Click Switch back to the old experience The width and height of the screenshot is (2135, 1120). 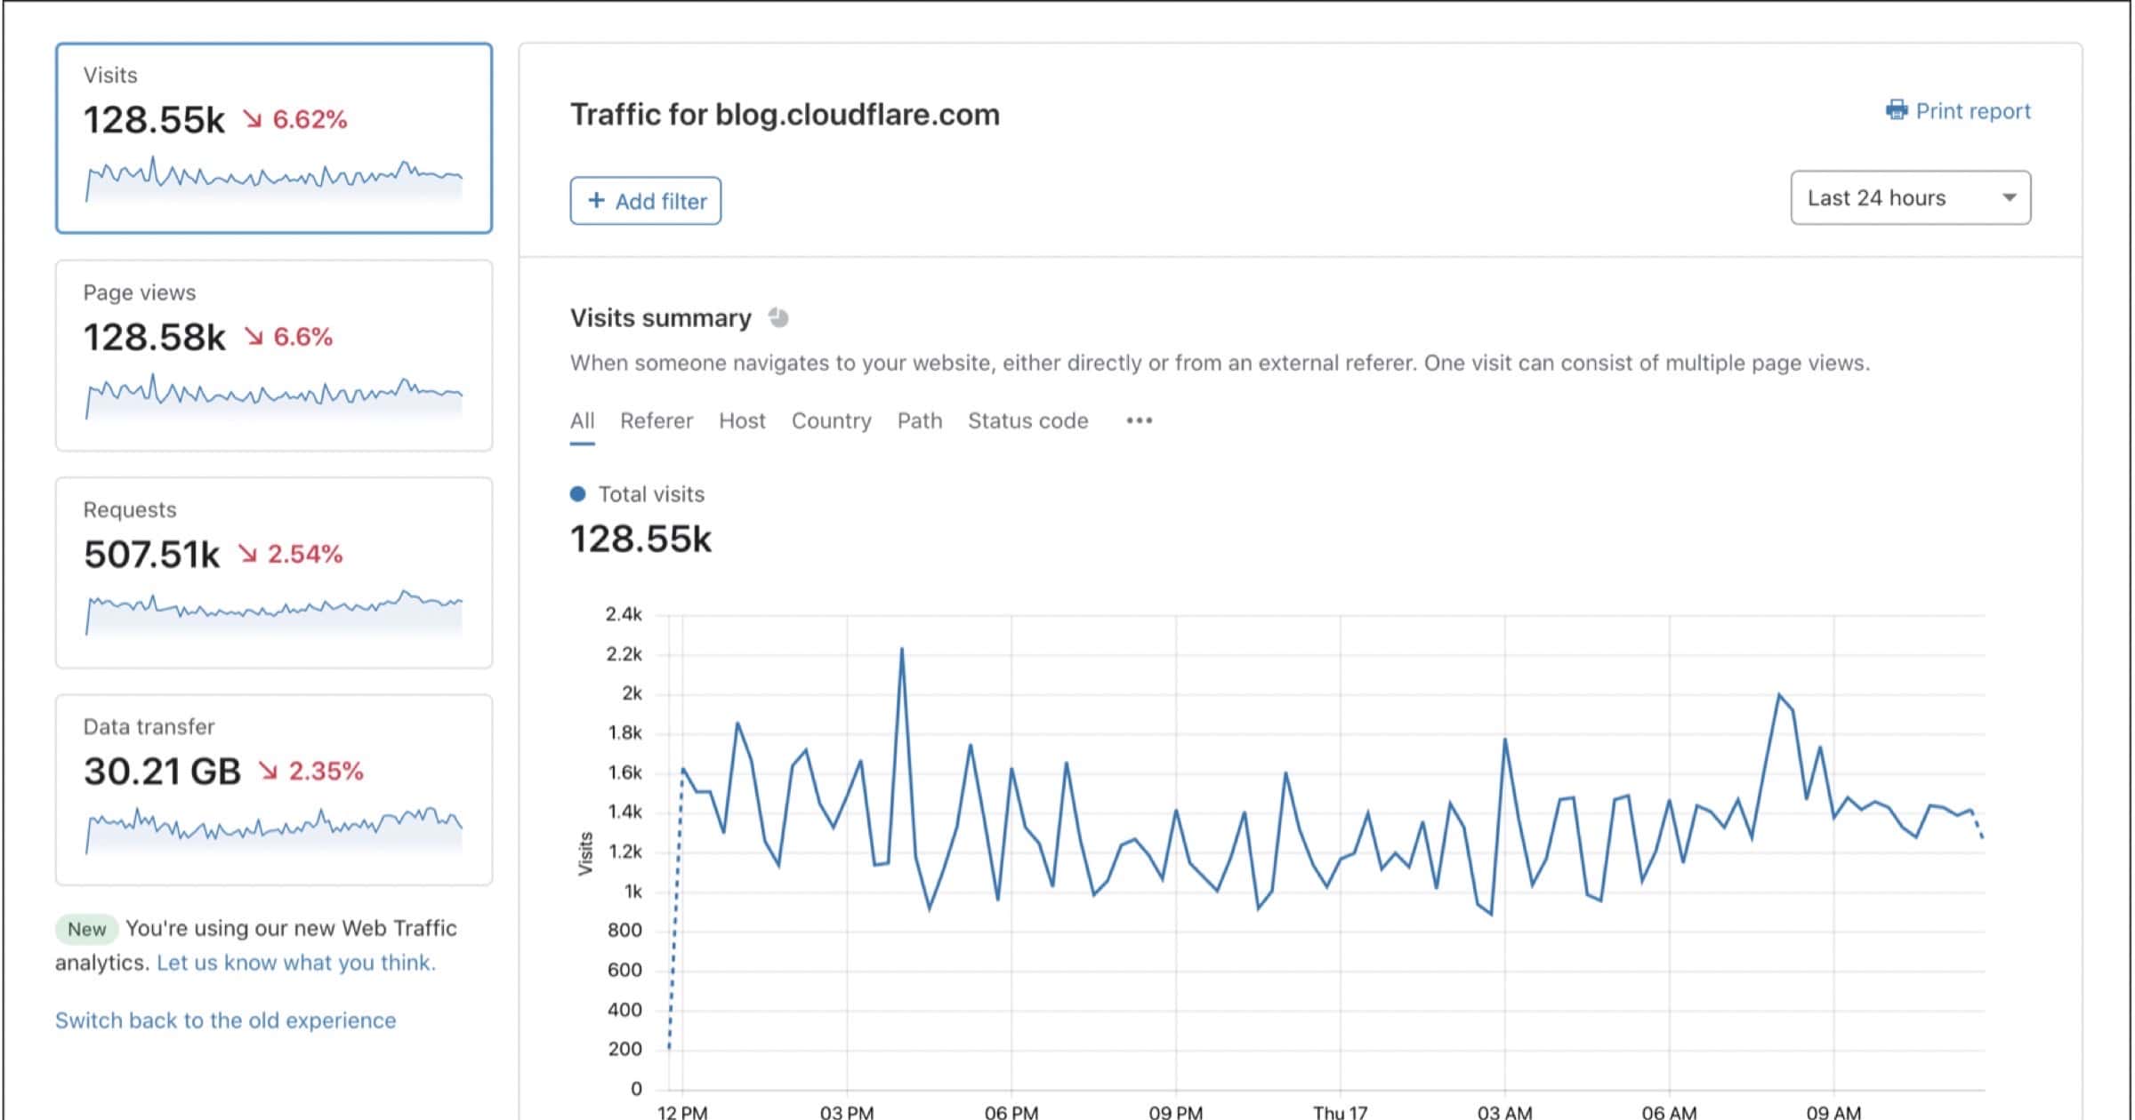point(226,1020)
